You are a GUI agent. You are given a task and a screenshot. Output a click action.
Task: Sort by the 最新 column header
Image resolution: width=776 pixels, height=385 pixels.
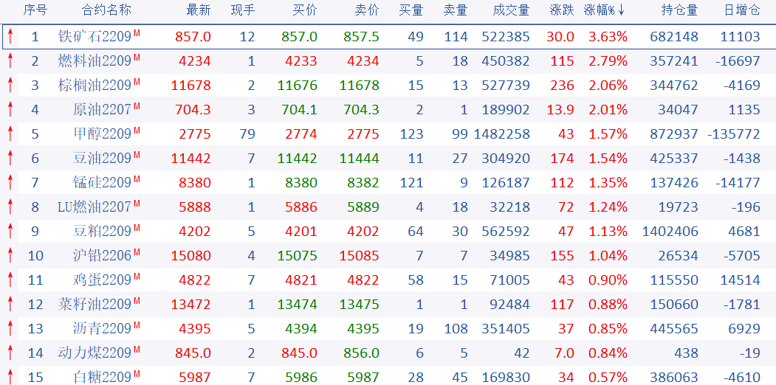(199, 10)
